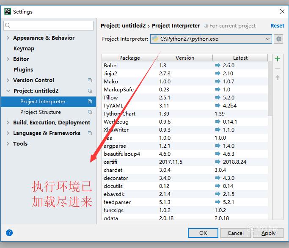Select Project Interpreter in the tree
The height and width of the screenshot is (248, 289).
[48, 102]
